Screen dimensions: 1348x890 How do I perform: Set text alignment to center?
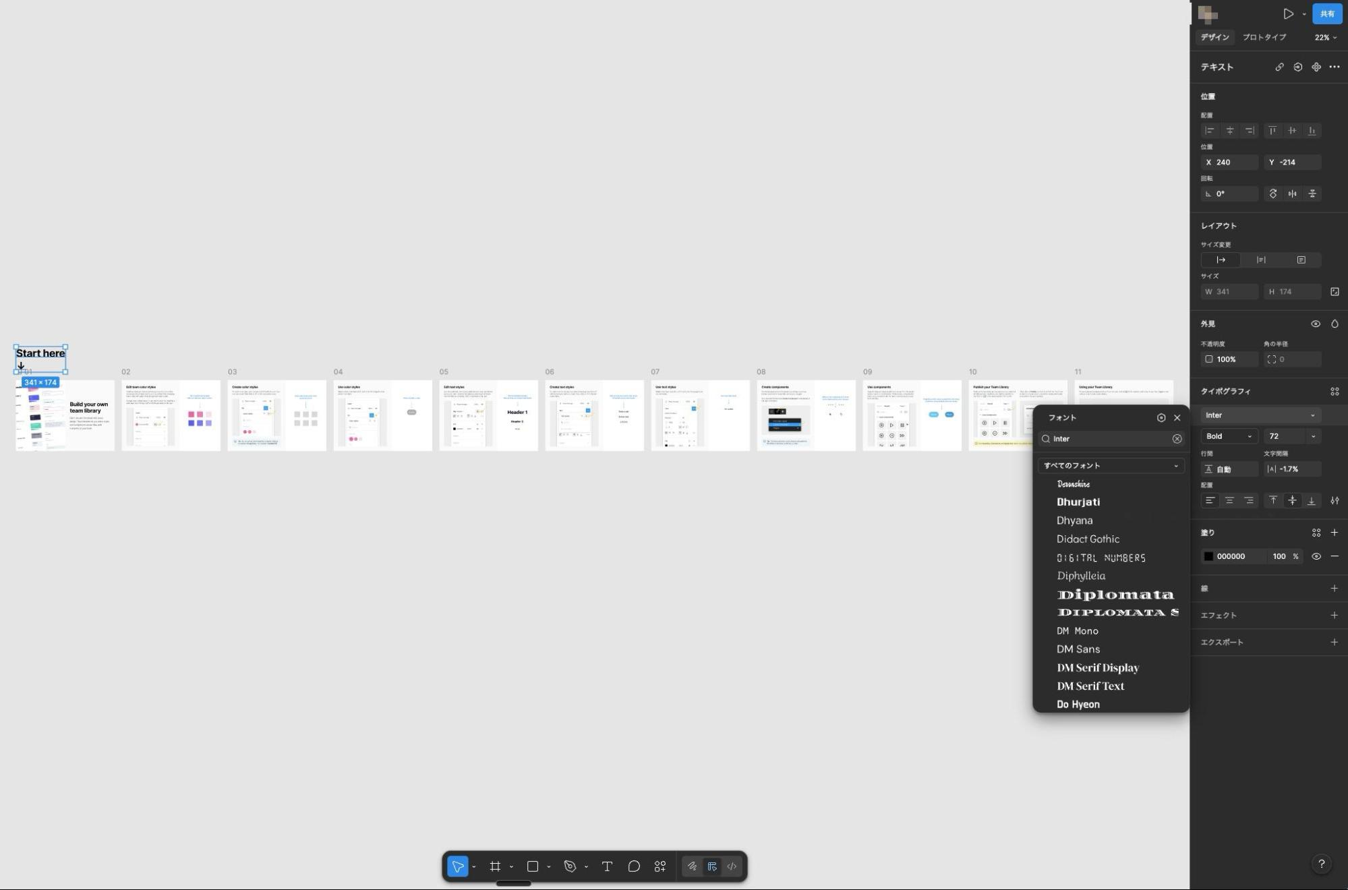click(1229, 500)
